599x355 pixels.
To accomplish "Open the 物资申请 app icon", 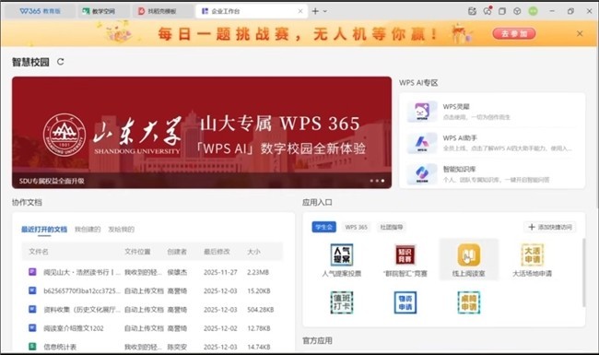I will click(405, 302).
